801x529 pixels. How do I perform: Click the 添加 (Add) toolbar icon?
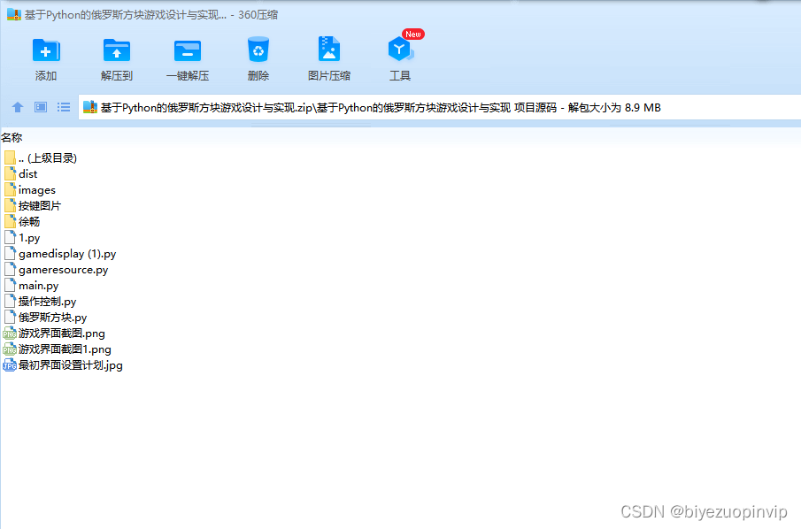[x=46, y=50]
